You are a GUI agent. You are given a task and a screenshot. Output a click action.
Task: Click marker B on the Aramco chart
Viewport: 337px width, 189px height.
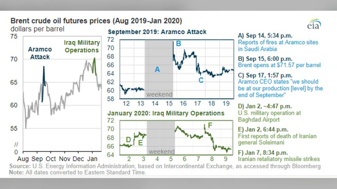[178, 44]
